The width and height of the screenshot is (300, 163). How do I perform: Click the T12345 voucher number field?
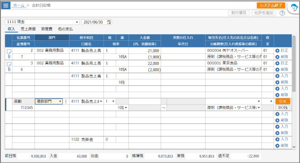click(24, 108)
